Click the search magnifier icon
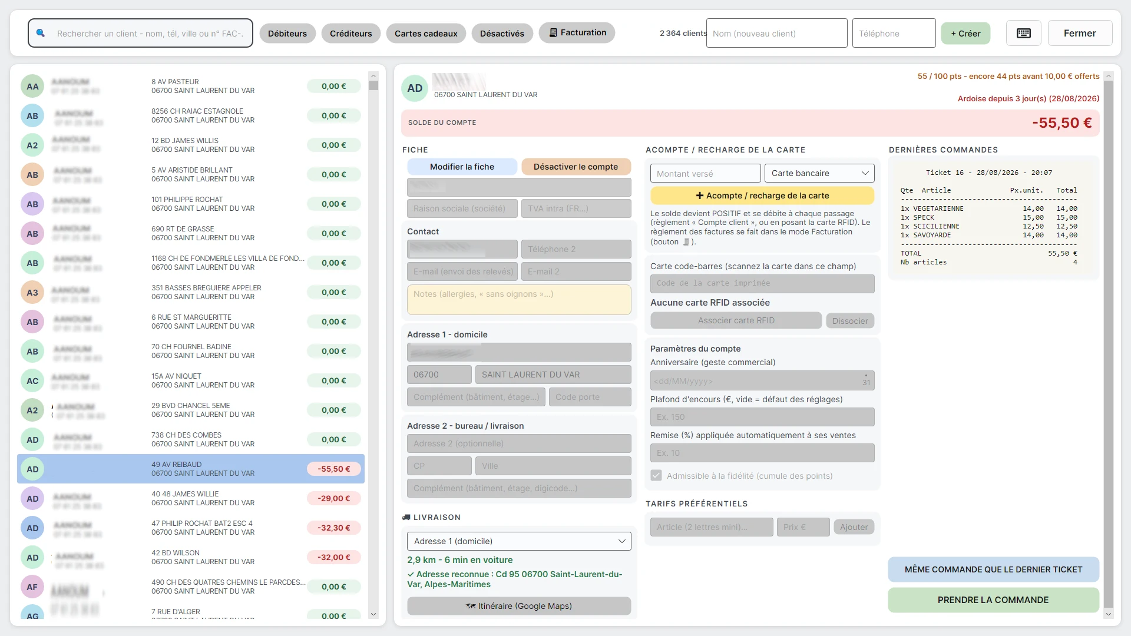The image size is (1131, 636). click(x=41, y=33)
